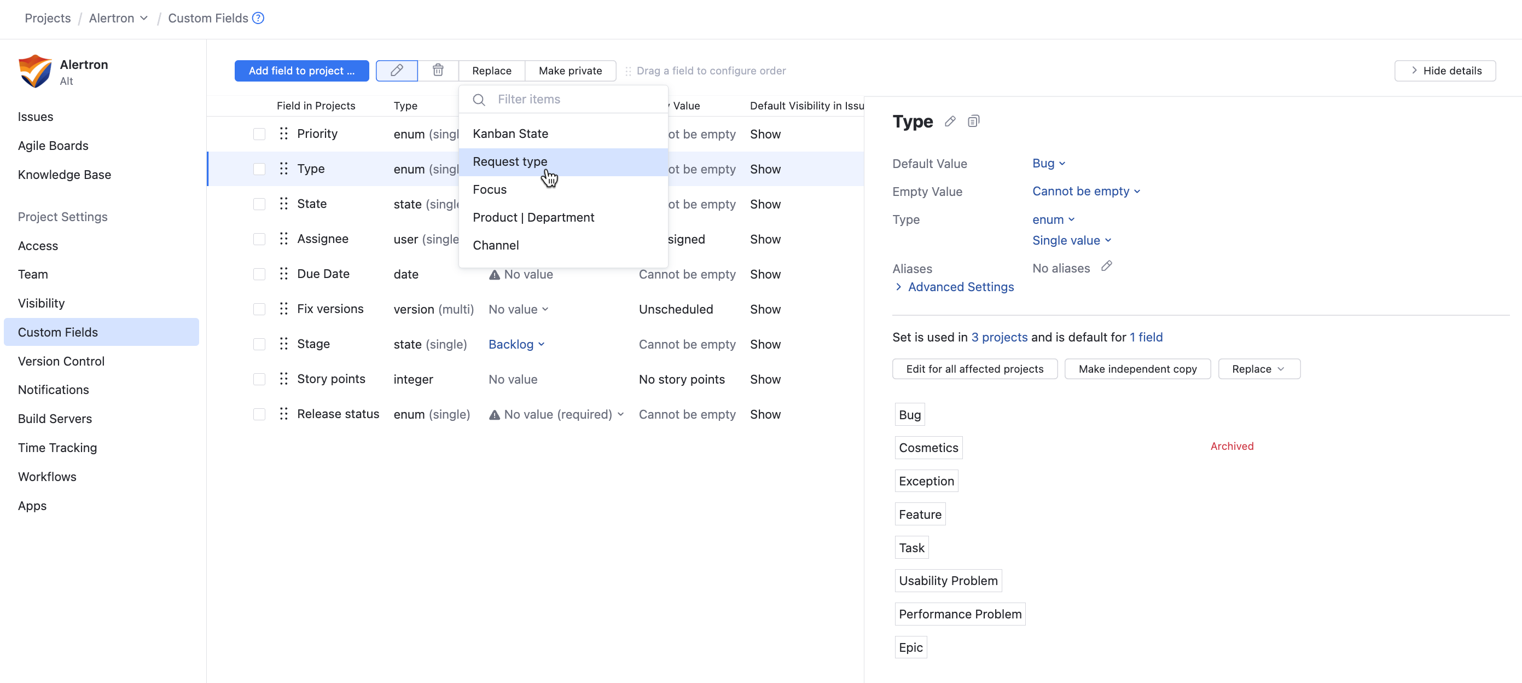Check the Priority field checkbox
This screenshot has height=683, width=1522.
[259, 134]
